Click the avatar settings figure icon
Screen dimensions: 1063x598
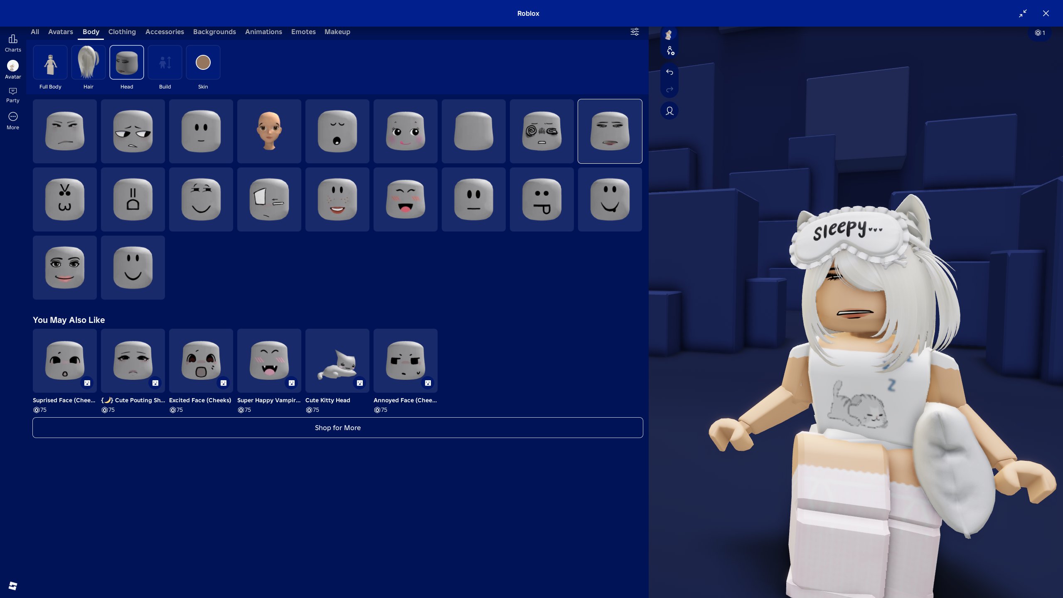[670, 51]
